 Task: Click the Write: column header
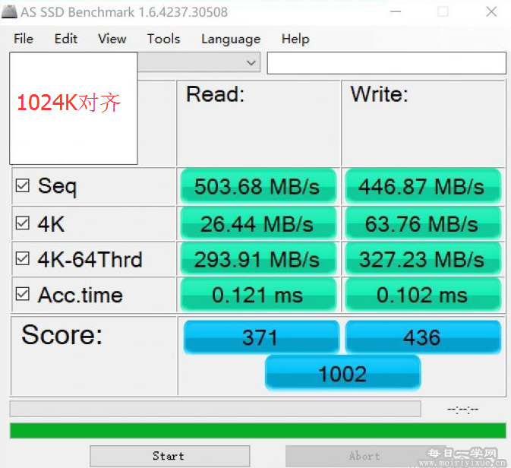point(380,94)
